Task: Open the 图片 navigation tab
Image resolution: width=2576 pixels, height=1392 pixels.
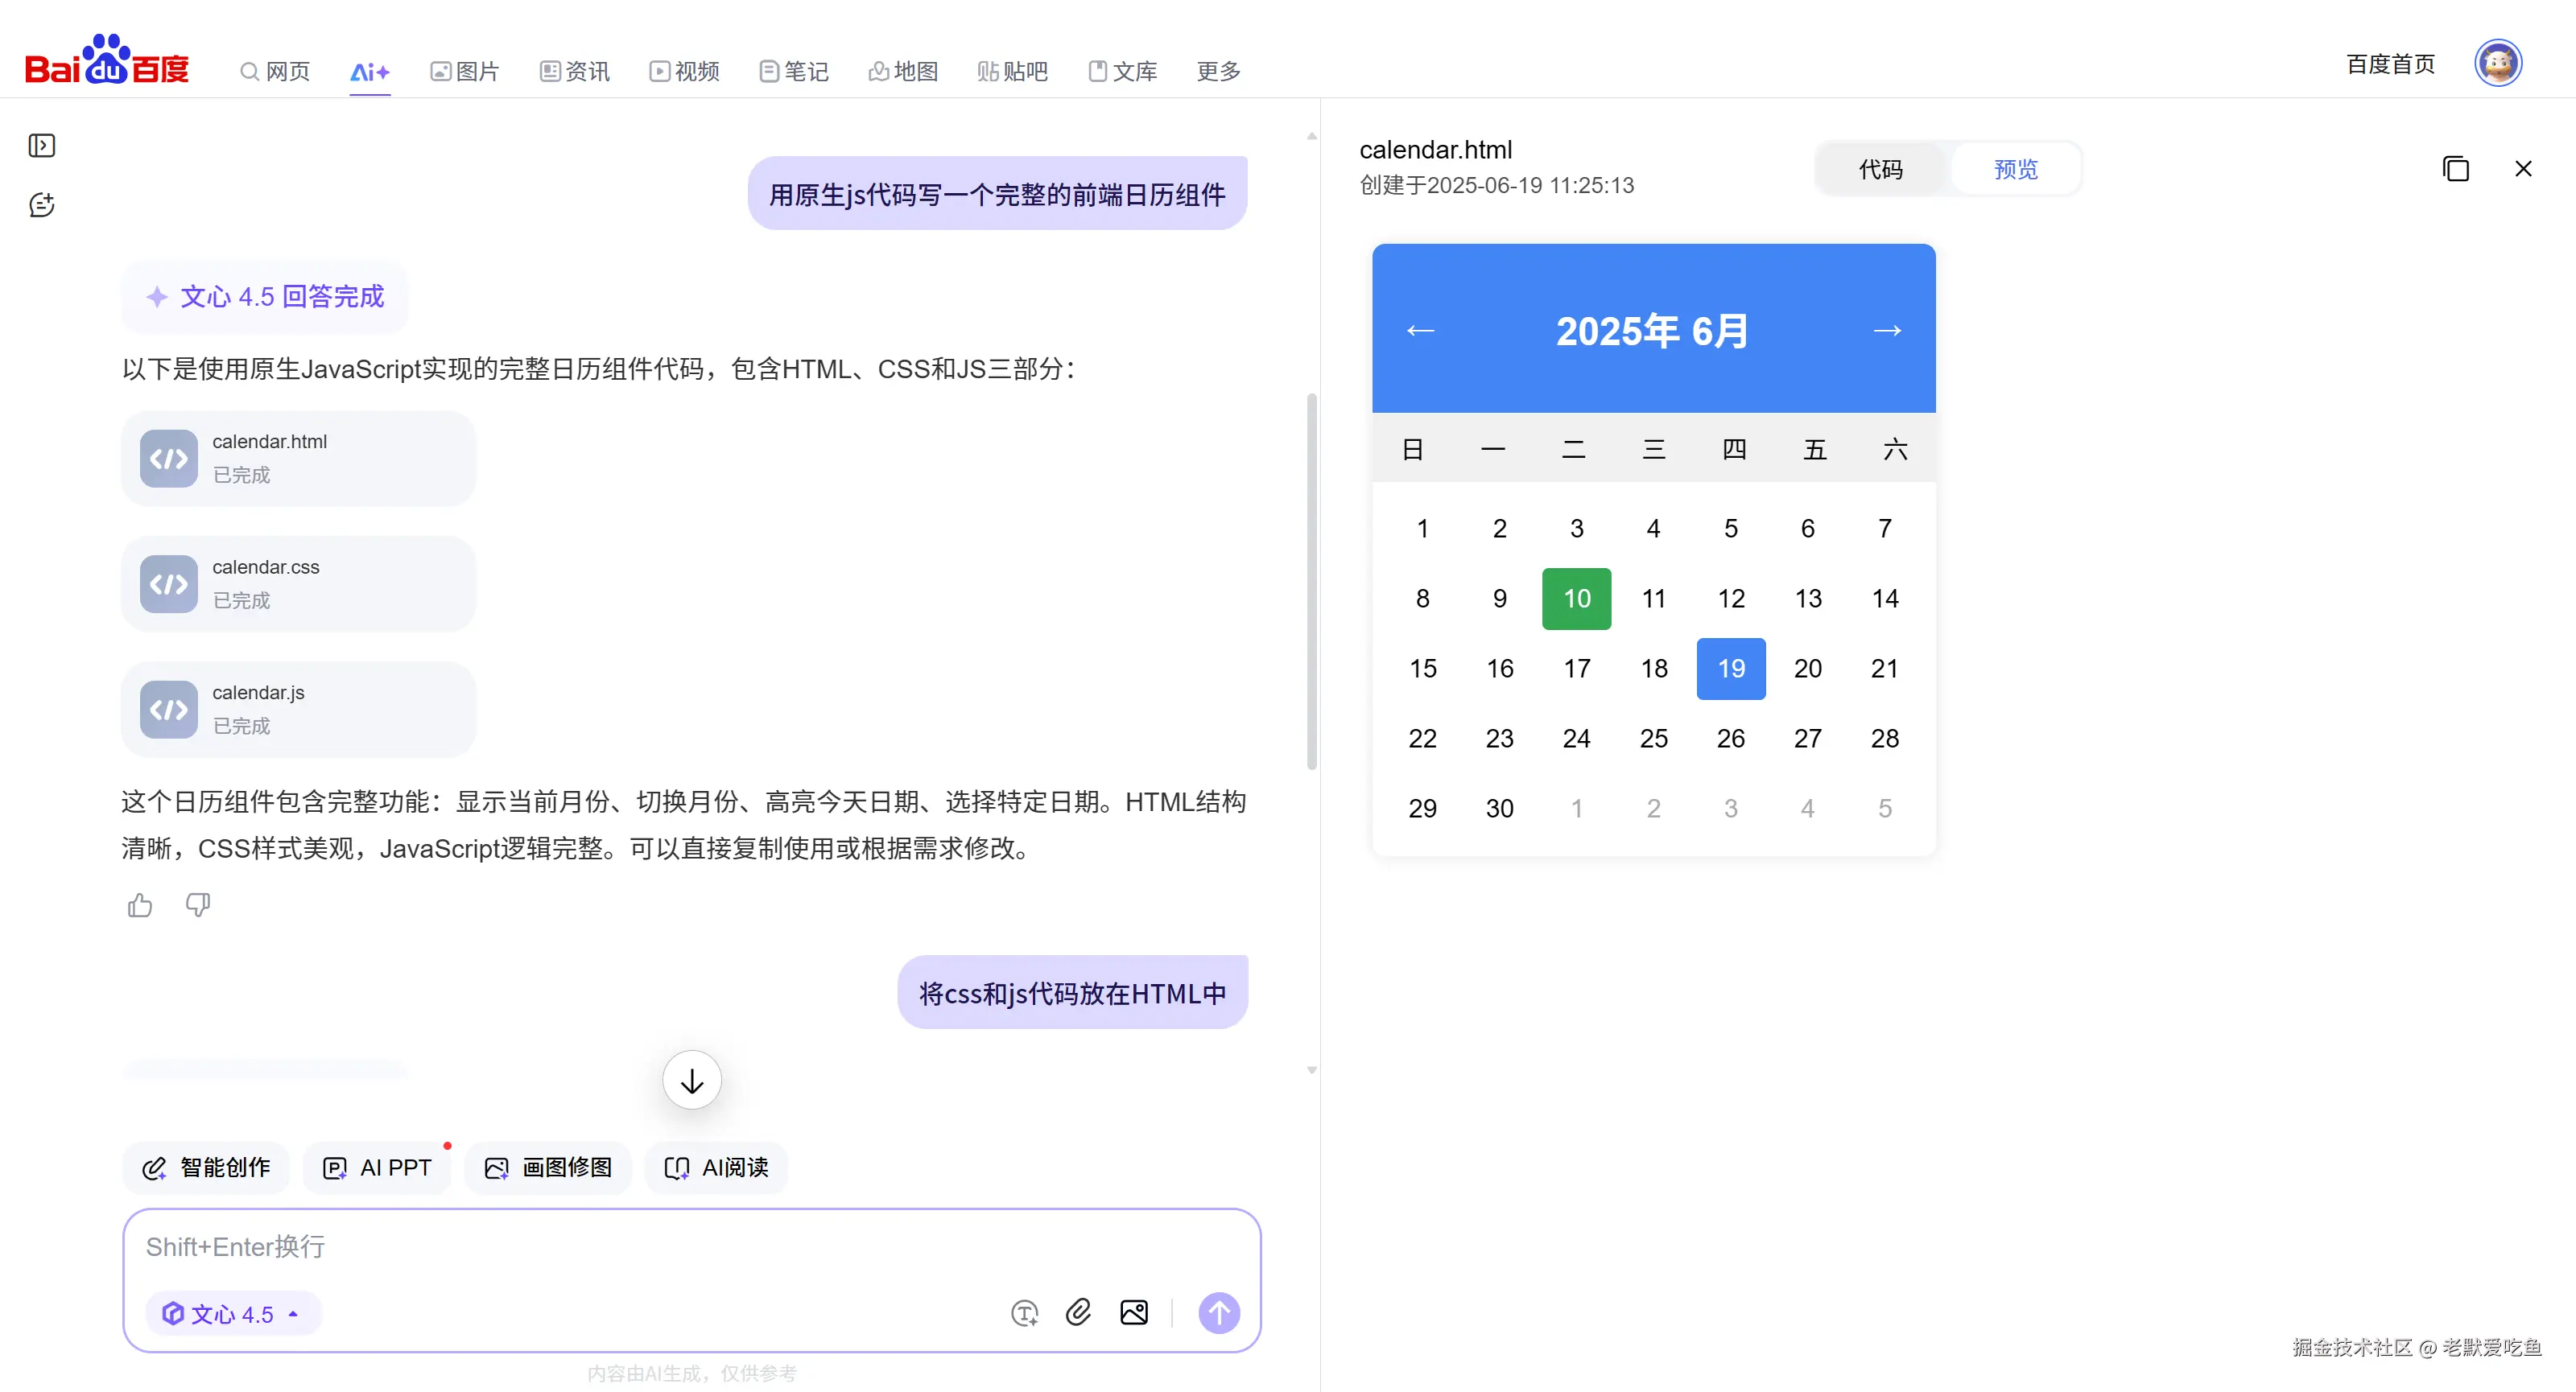Action: [x=464, y=71]
